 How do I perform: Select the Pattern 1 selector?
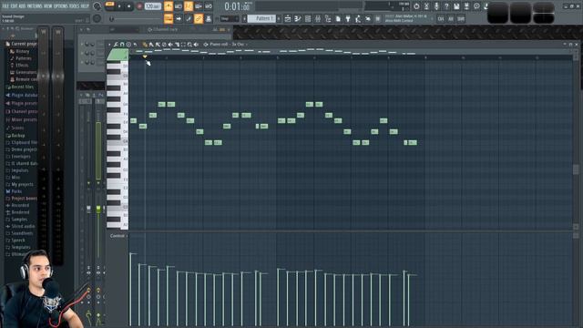click(261, 18)
